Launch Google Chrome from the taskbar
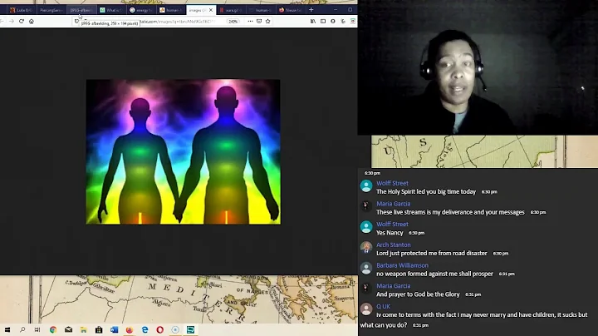The width and height of the screenshot is (598, 336). [53, 329]
